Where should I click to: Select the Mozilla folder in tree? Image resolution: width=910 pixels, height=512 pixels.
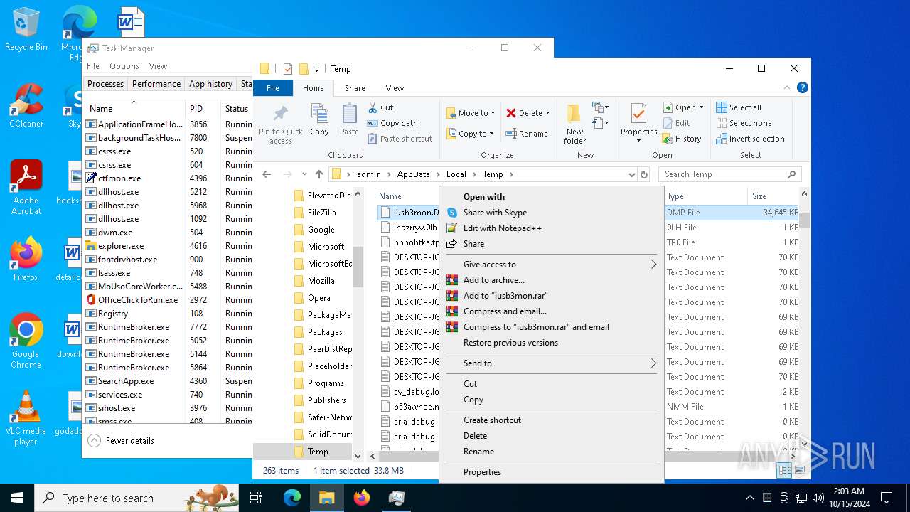pos(321,281)
